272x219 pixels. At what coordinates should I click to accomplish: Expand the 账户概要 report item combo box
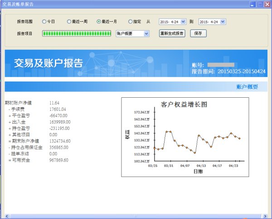tap(146, 33)
